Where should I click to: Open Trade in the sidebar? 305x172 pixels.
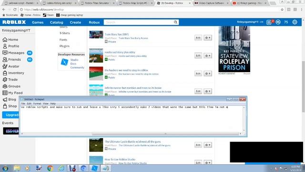click(x=10, y=80)
